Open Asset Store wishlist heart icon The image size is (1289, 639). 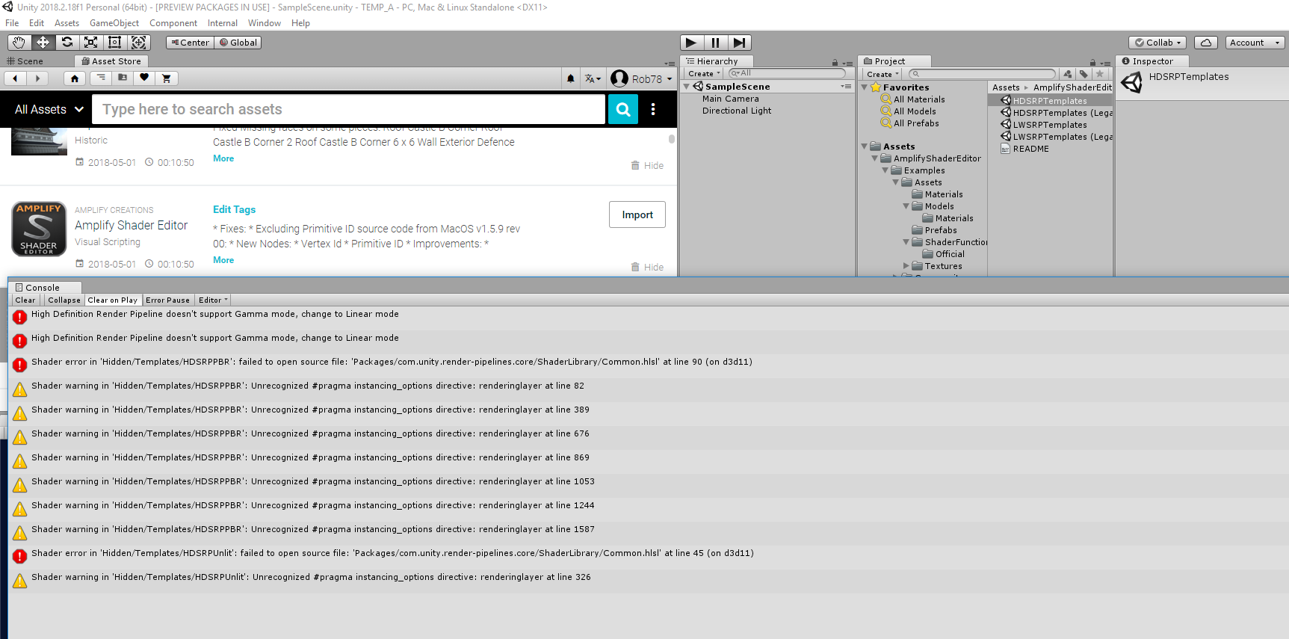coord(144,78)
